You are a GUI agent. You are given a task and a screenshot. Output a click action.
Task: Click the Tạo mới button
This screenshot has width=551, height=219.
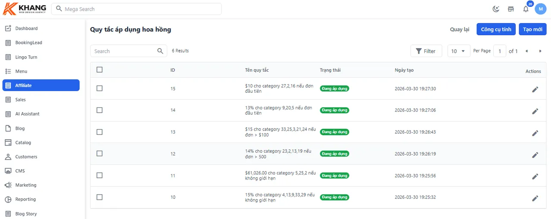(x=532, y=29)
